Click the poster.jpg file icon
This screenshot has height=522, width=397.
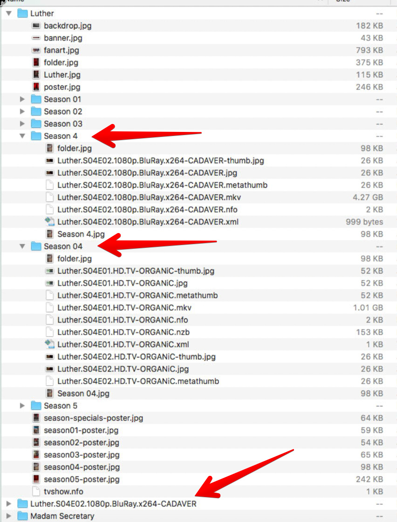click(x=36, y=87)
